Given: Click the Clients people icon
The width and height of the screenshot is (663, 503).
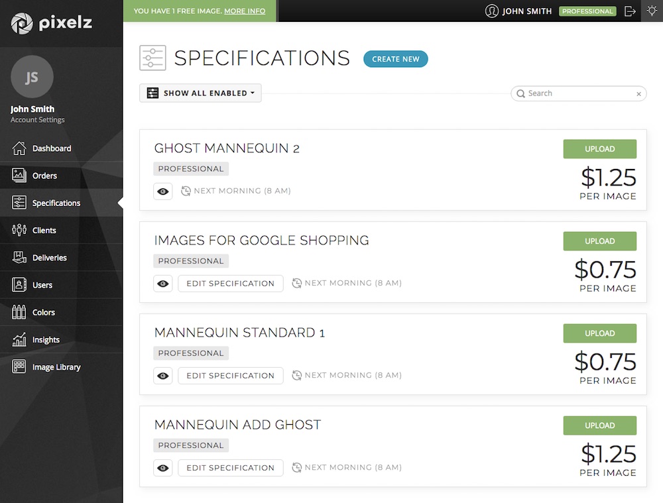Looking at the screenshot, I should pos(19,231).
